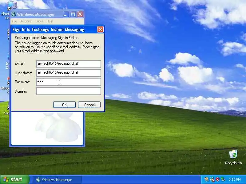Click the OK button in sign-in dialog
This screenshot has width=246, height=184.
(x=64, y=105)
